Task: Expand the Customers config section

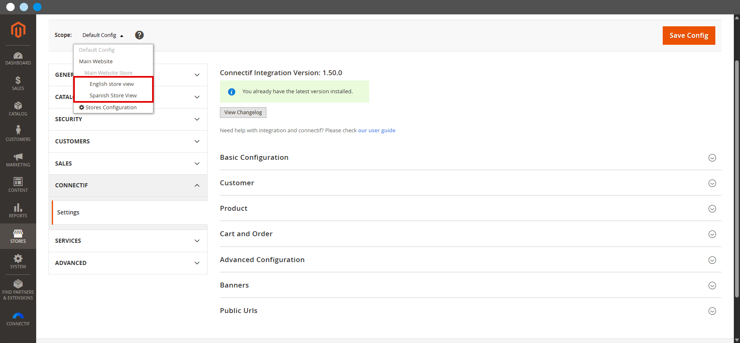Action: (x=128, y=141)
